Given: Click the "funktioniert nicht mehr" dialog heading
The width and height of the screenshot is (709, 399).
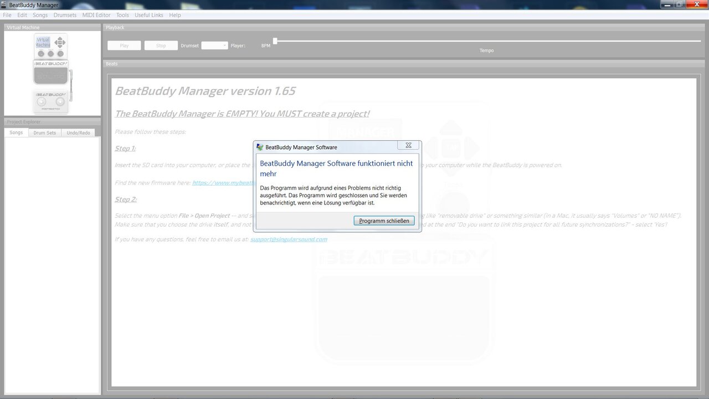Looking at the screenshot, I should [336, 168].
